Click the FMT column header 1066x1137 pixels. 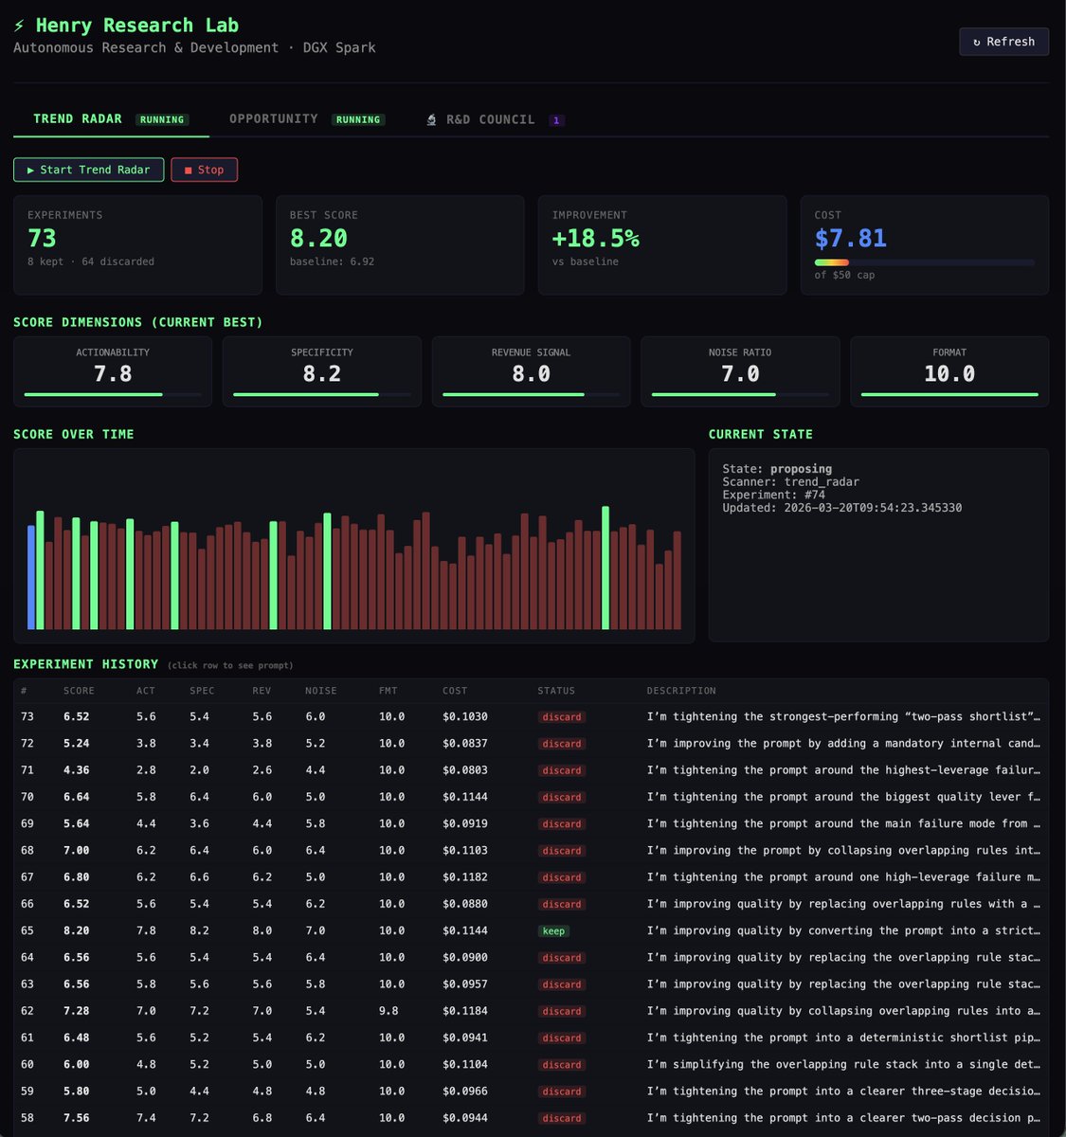388,691
